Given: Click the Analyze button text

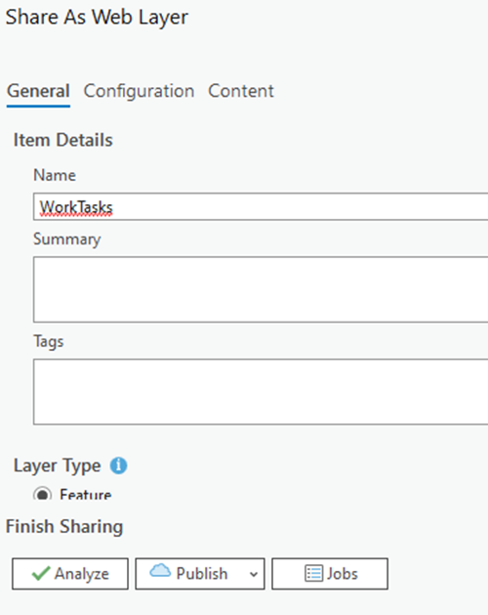Looking at the screenshot, I should (x=81, y=574).
